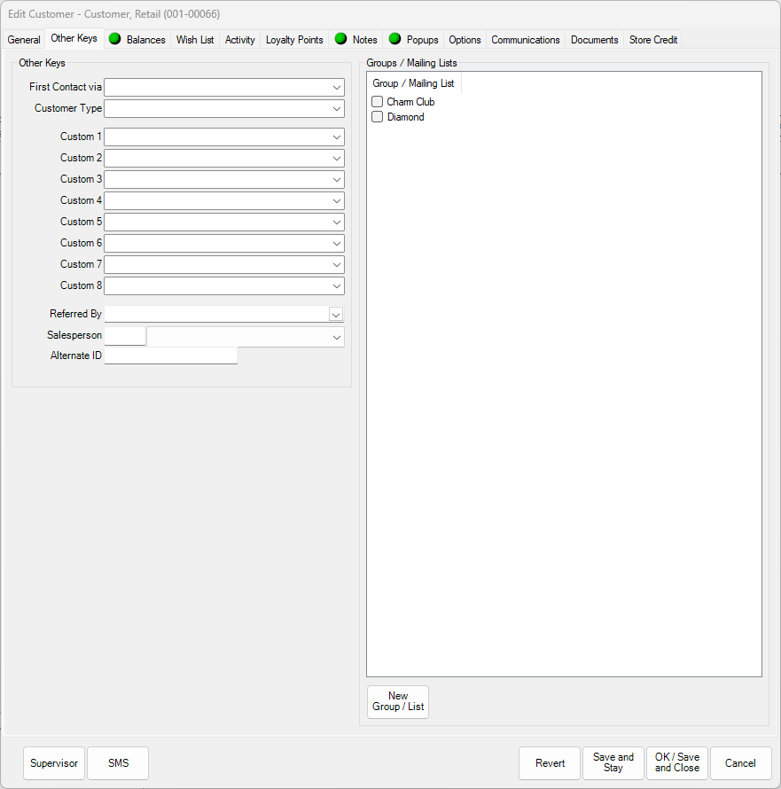Screen dimensions: 781x789
Task: Open the Salesperson selection dropdown
Action: 336,336
